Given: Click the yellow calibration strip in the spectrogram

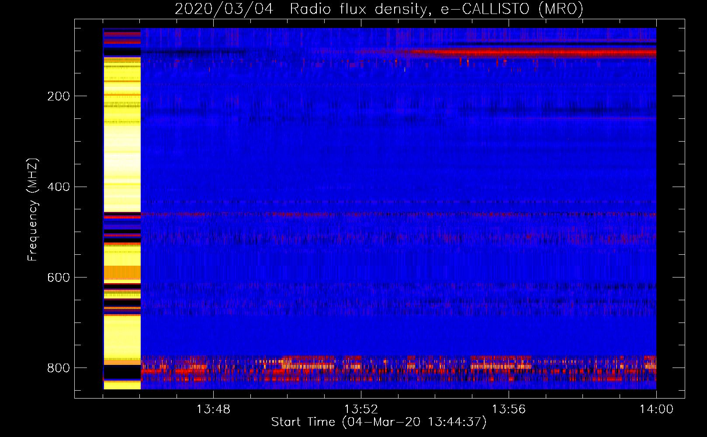Looking at the screenshot, I should point(122,209).
